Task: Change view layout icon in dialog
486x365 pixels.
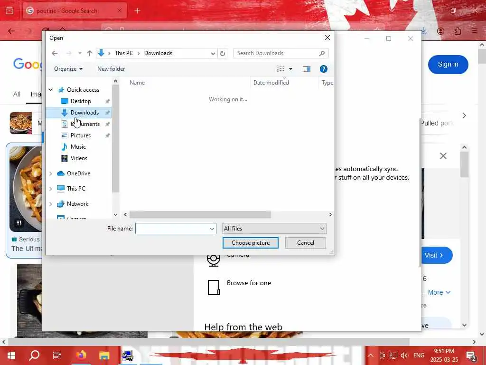Action: pyautogui.click(x=280, y=69)
